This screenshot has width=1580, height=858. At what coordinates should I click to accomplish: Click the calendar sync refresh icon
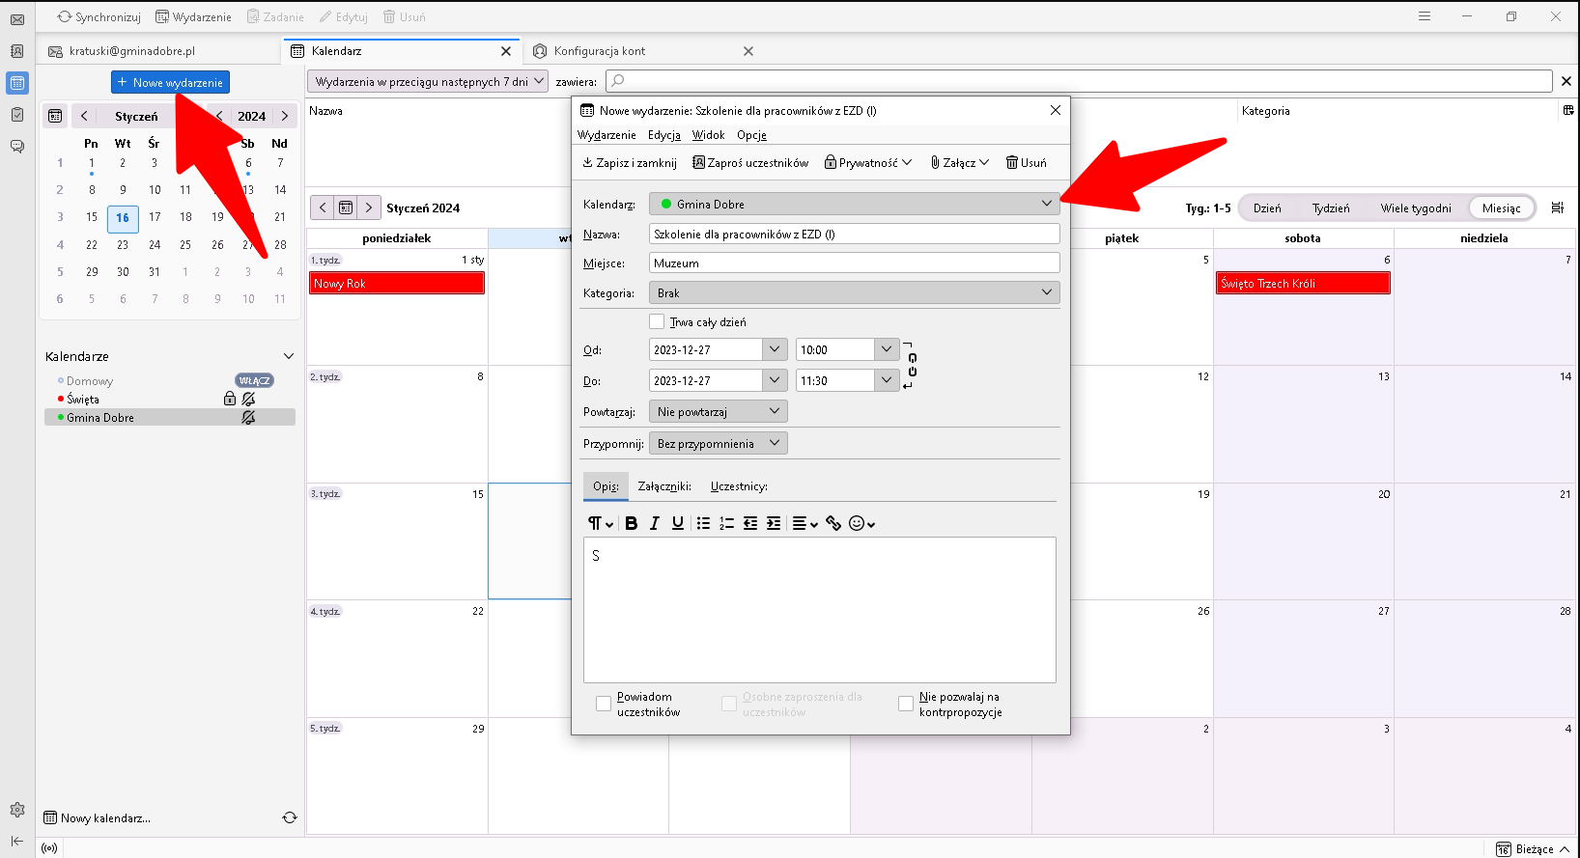coord(289,817)
